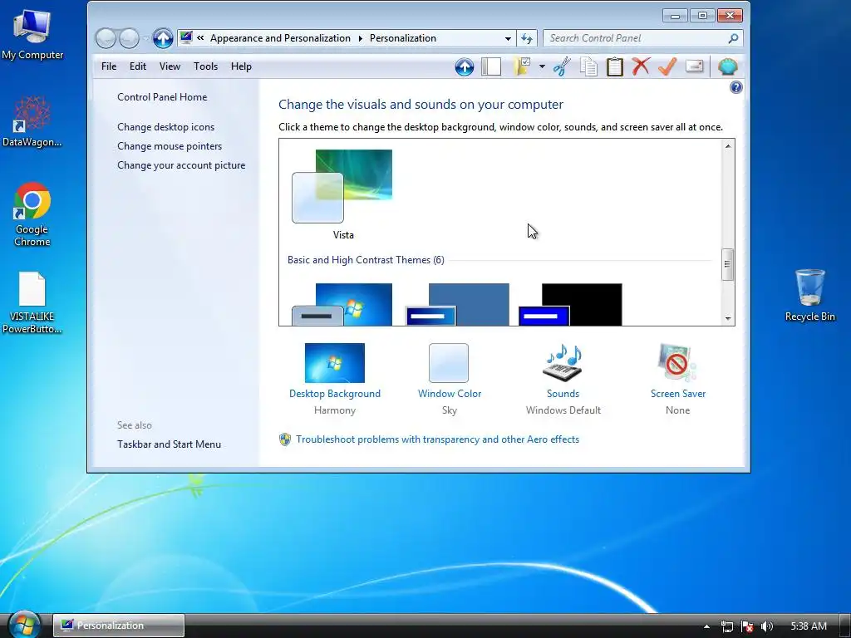Select the Vista theme thumbnail
The image size is (851, 638).
coord(342,187)
